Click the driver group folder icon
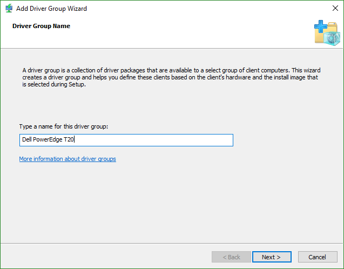This screenshot has height=269, width=344. point(327,33)
